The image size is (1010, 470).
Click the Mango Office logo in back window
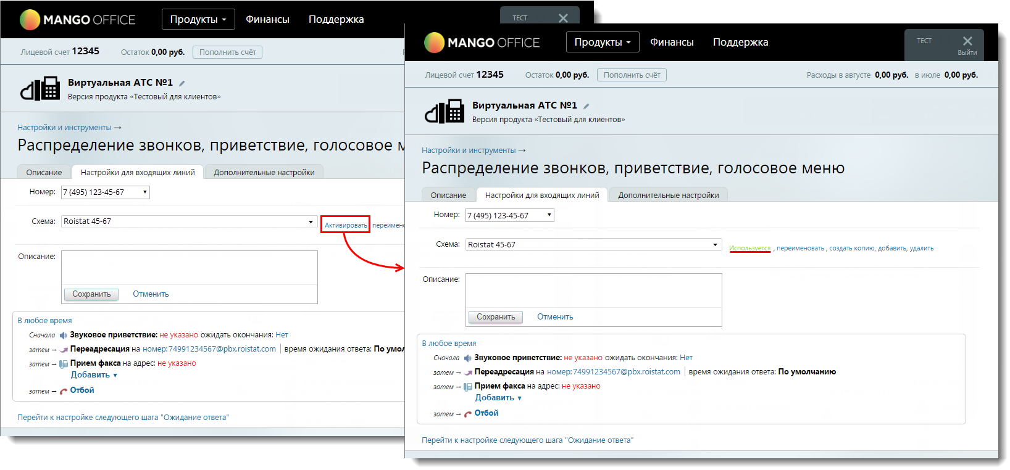78,20
